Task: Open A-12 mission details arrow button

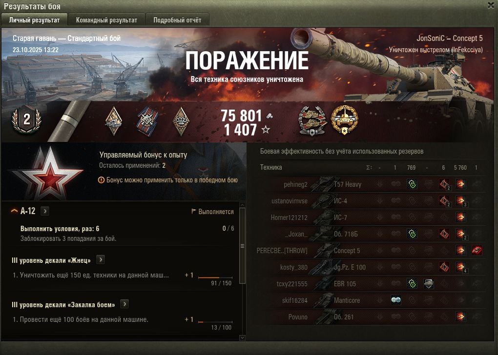Action: [45, 211]
